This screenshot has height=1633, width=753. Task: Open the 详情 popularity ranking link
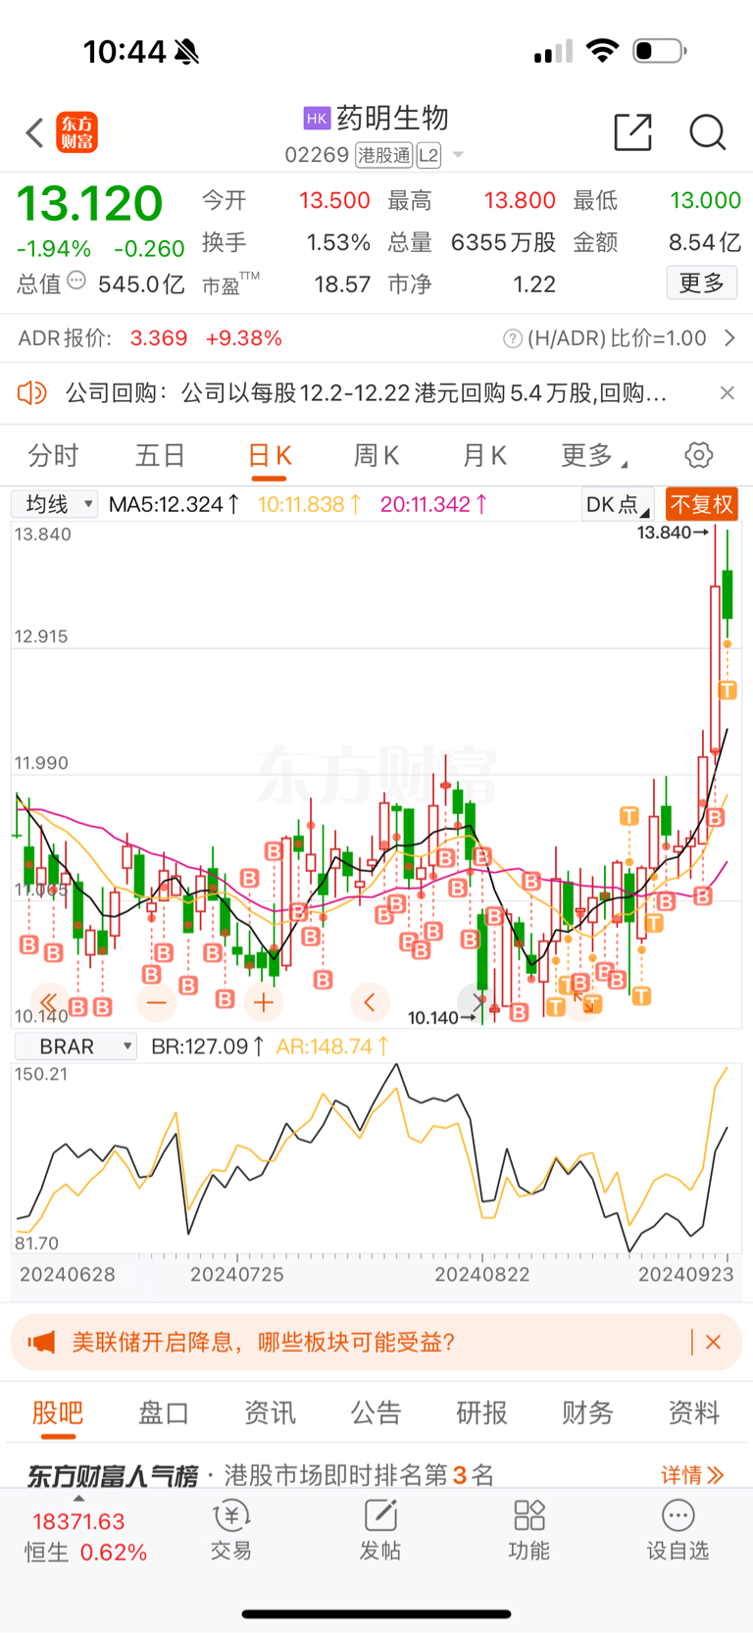692,1474
